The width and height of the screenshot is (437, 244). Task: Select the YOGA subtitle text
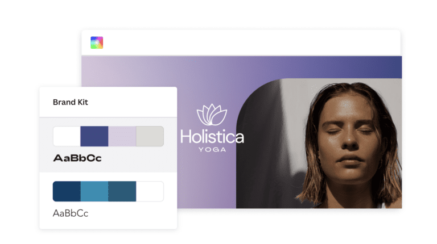tap(212, 149)
